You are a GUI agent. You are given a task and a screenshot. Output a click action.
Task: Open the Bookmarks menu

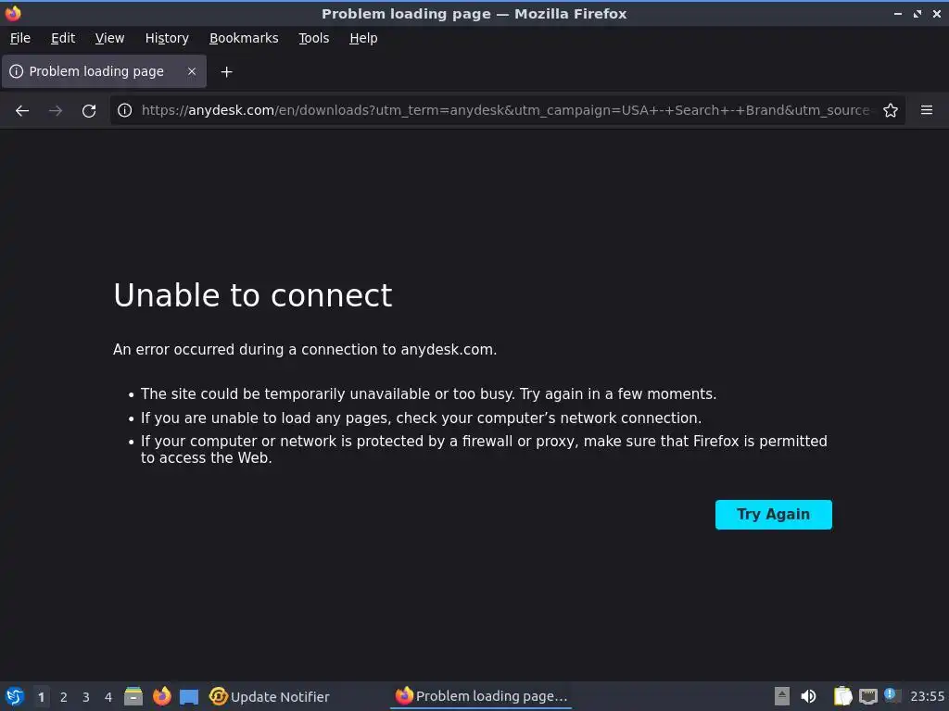point(244,38)
